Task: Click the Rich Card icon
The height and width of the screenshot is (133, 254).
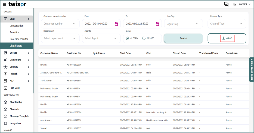Action: coord(5,88)
